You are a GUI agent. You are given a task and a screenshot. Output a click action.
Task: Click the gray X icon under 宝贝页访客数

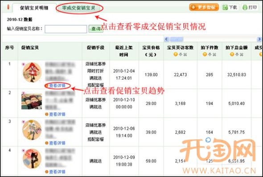(185, 54)
